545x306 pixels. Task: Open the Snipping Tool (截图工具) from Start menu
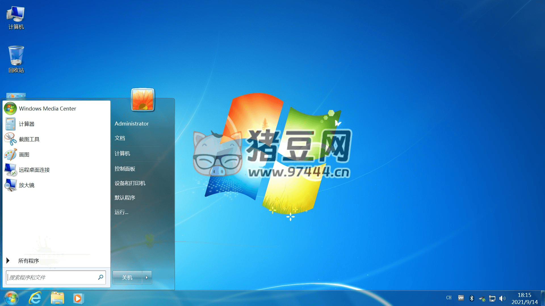29,139
